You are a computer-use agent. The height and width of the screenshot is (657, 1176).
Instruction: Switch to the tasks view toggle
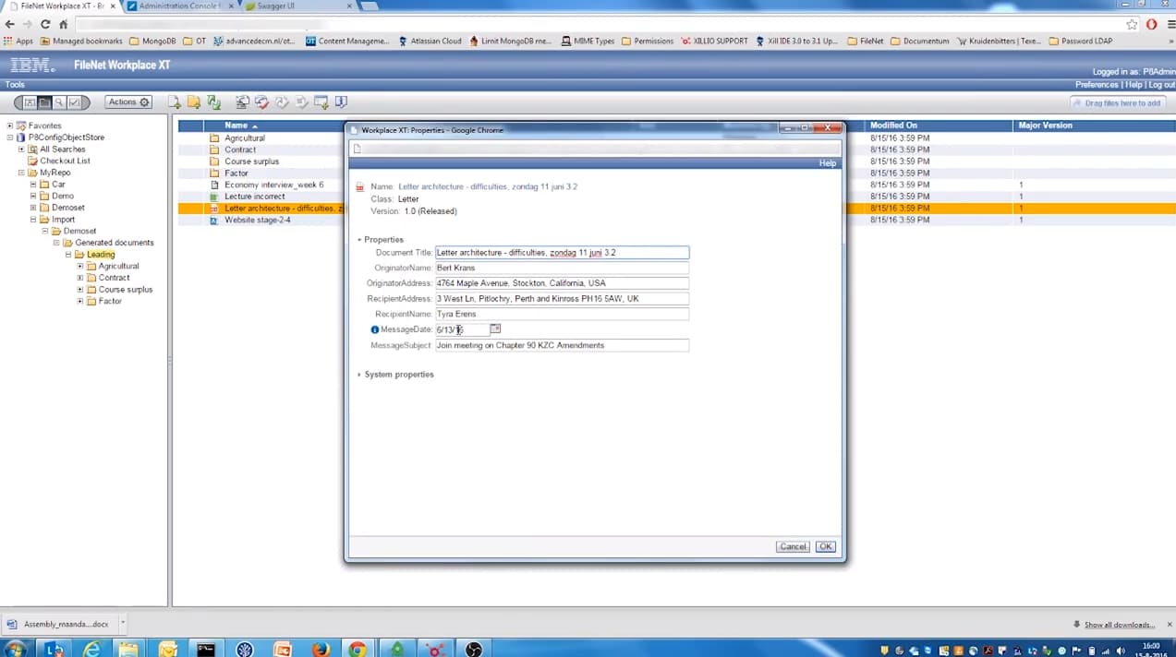coord(73,102)
